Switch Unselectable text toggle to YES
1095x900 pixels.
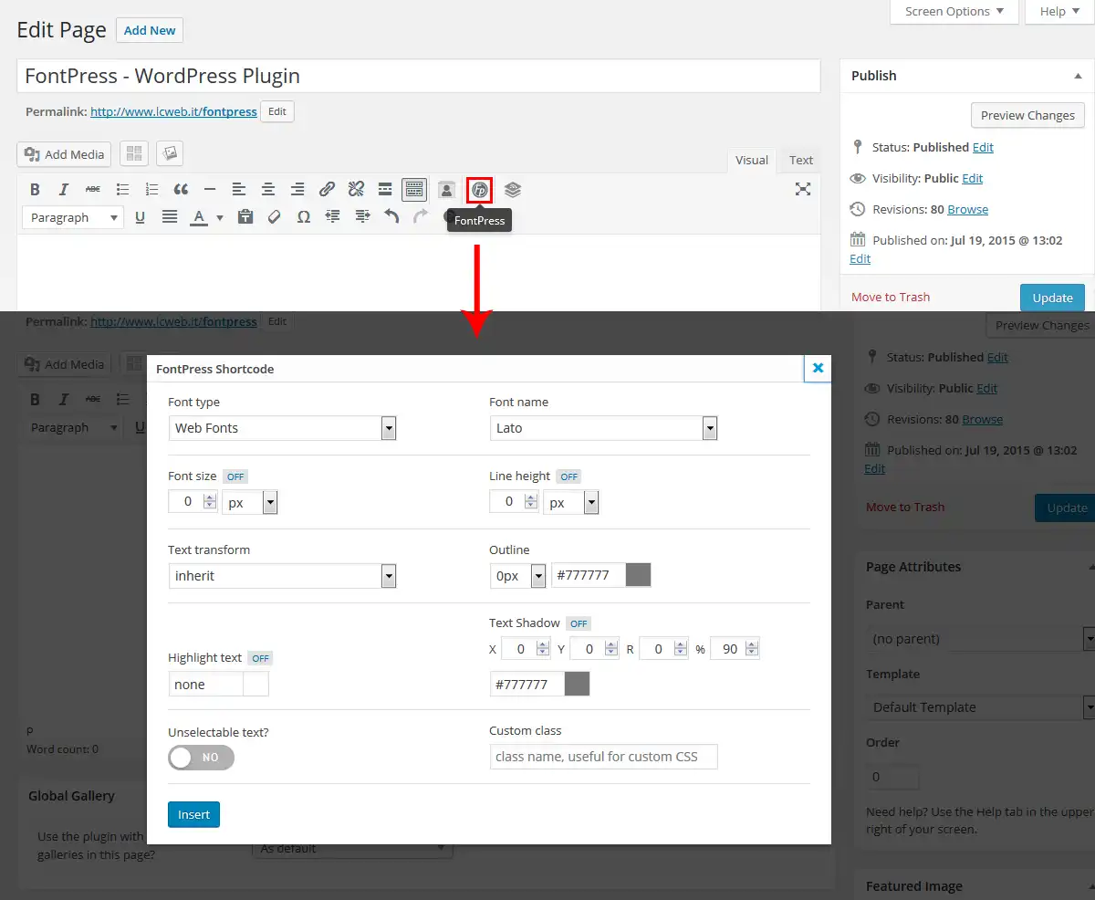coord(201,758)
